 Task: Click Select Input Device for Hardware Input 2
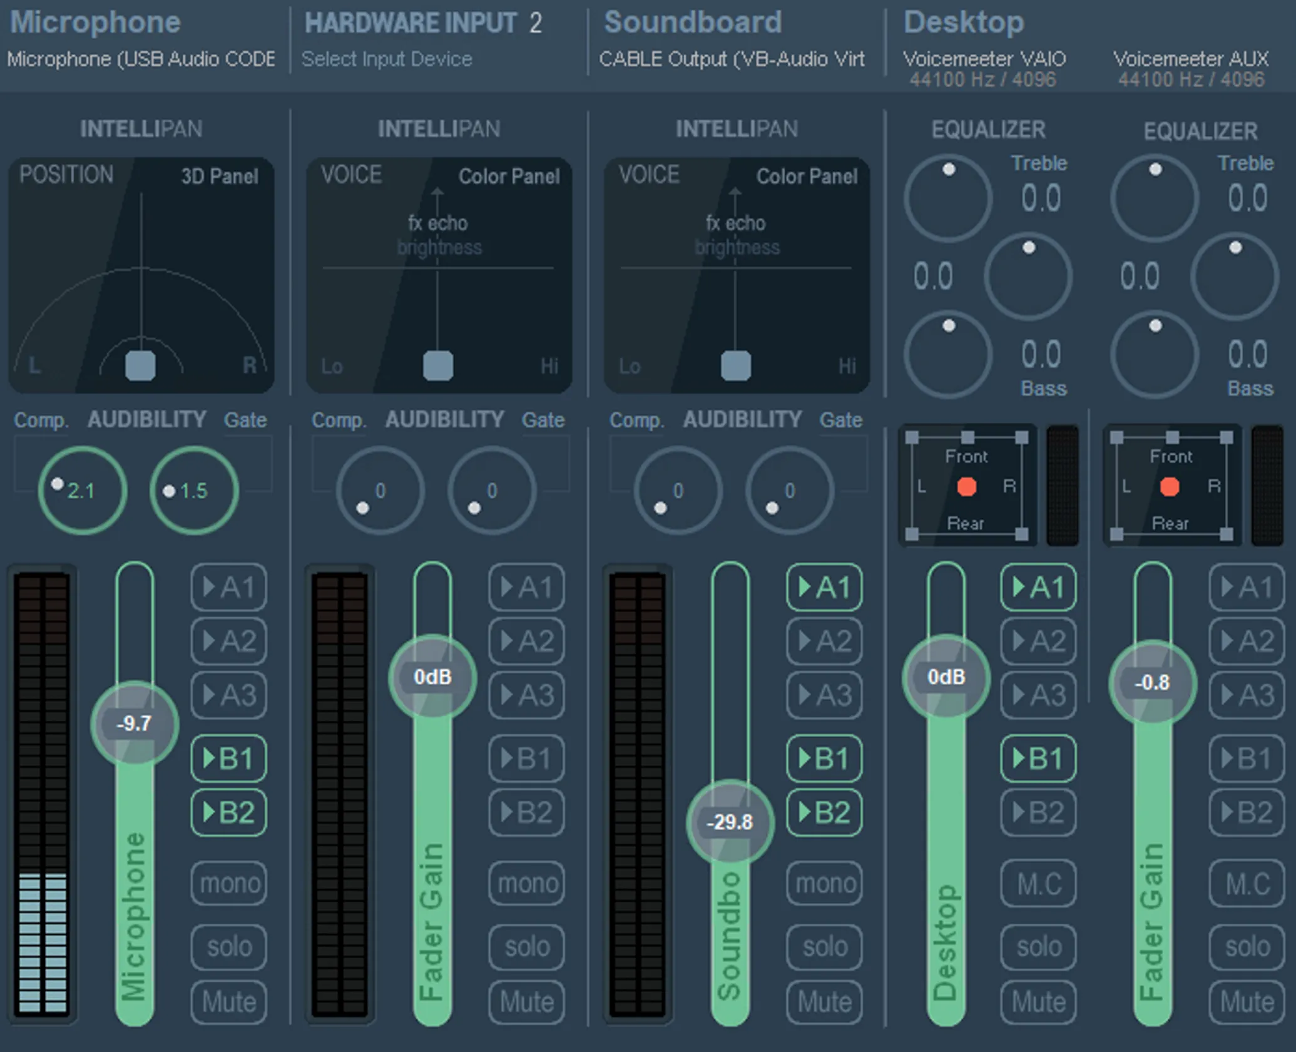[x=387, y=59]
